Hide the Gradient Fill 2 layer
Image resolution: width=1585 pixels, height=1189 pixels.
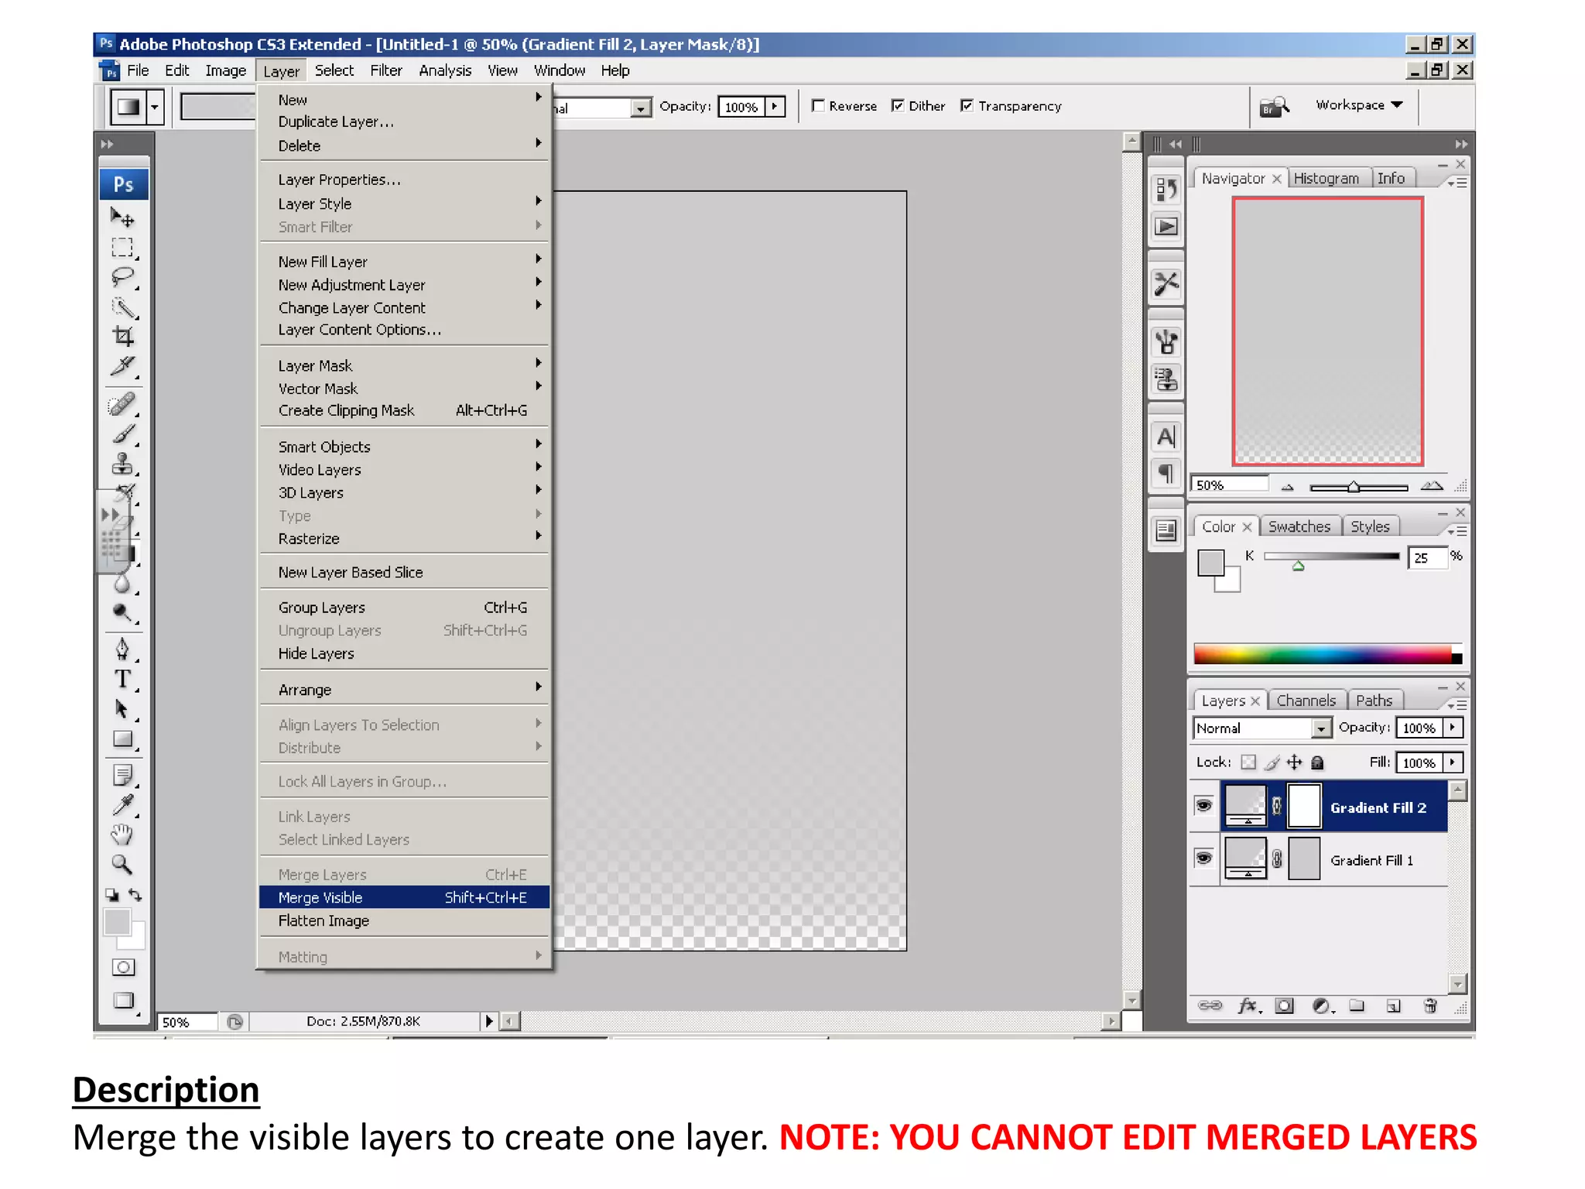coord(1203,806)
